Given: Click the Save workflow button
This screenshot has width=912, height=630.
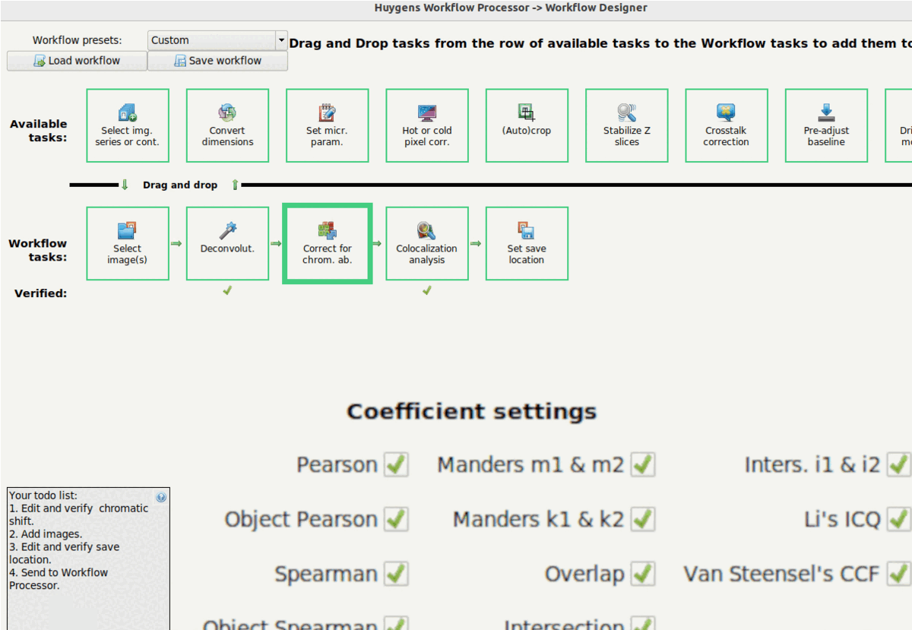Looking at the screenshot, I should pyautogui.click(x=217, y=61).
